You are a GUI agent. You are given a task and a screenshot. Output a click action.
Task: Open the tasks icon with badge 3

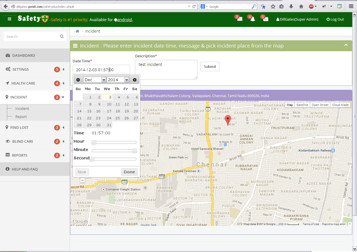click(239, 19)
